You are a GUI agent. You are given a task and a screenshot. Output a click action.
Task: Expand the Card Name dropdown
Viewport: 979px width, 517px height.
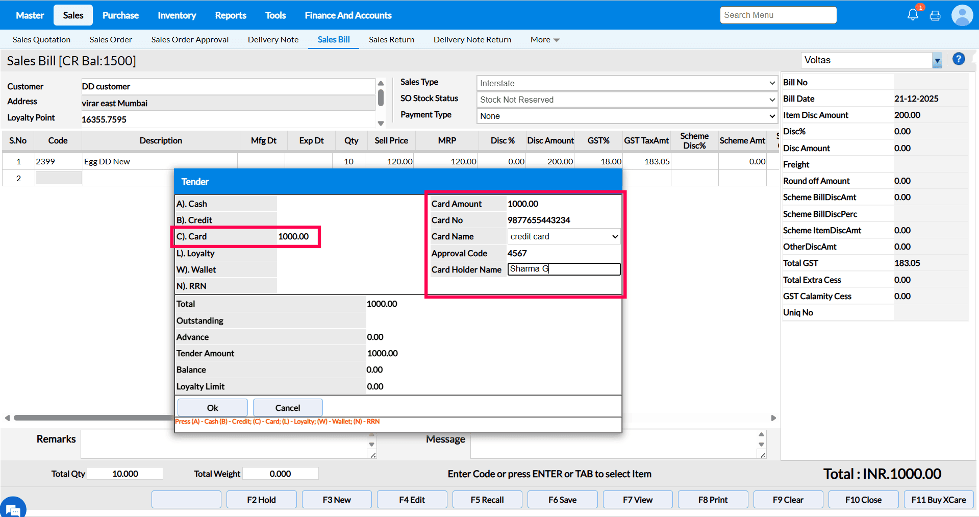click(564, 236)
